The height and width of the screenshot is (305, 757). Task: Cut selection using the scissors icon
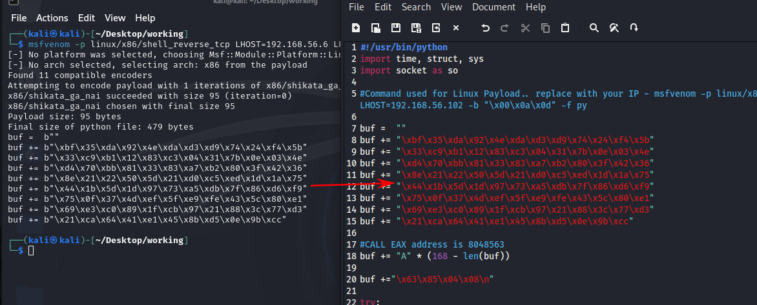tap(525, 28)
